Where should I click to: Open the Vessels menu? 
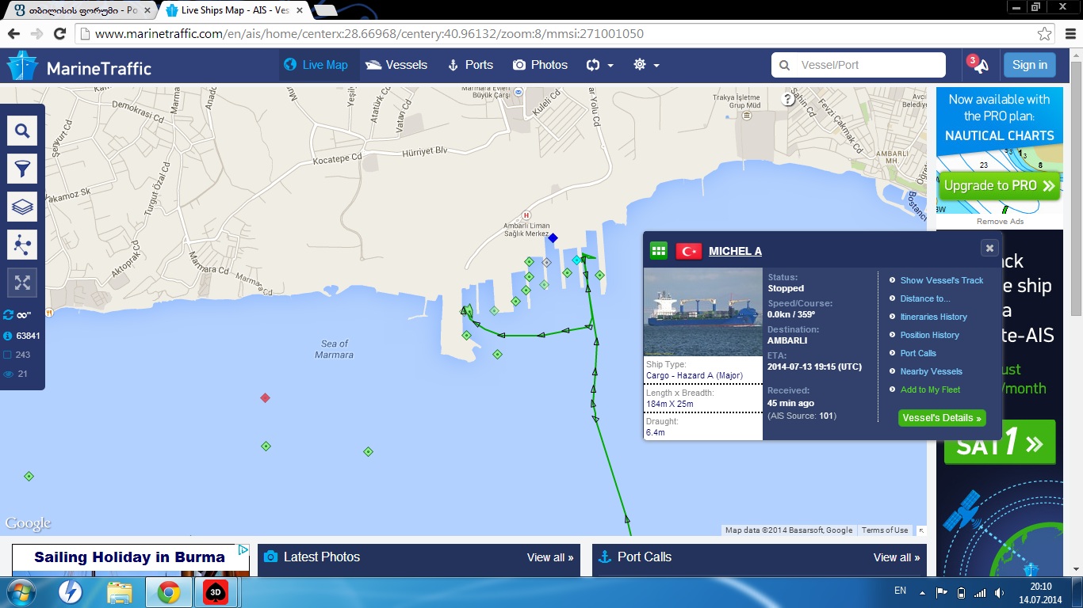396,65
